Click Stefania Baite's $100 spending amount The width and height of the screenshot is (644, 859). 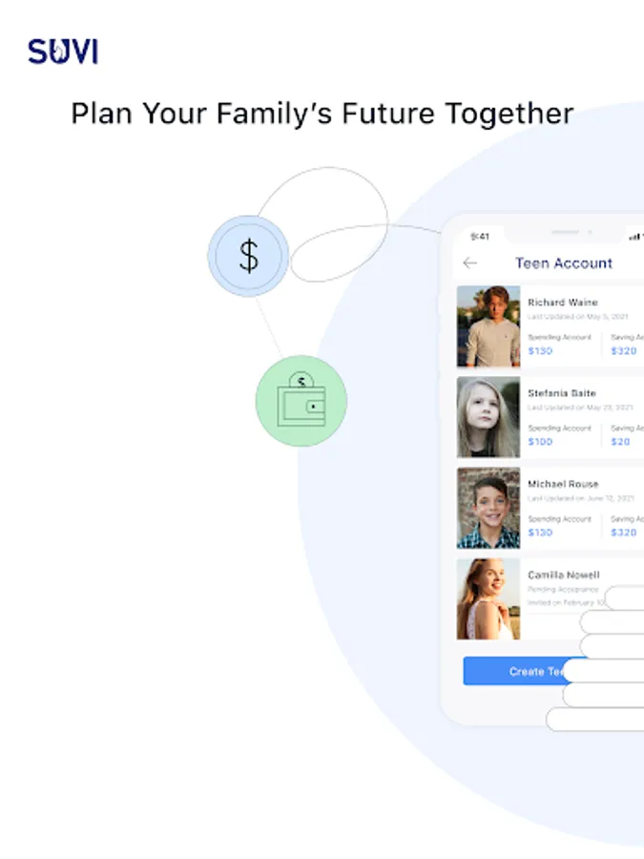coord(540,442)
